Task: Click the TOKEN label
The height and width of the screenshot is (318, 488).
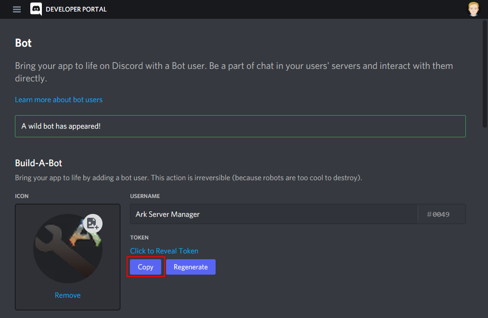Action: click(139, 238)
